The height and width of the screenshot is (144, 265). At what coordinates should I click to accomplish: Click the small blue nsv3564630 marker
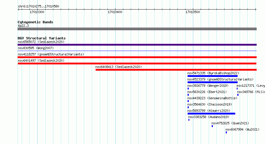click(188, 107)
